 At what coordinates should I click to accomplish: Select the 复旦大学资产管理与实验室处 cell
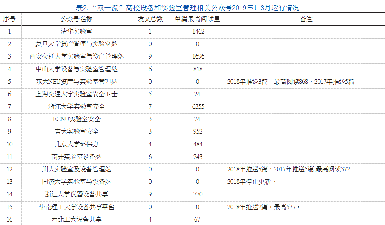click(x=77, y=44)
